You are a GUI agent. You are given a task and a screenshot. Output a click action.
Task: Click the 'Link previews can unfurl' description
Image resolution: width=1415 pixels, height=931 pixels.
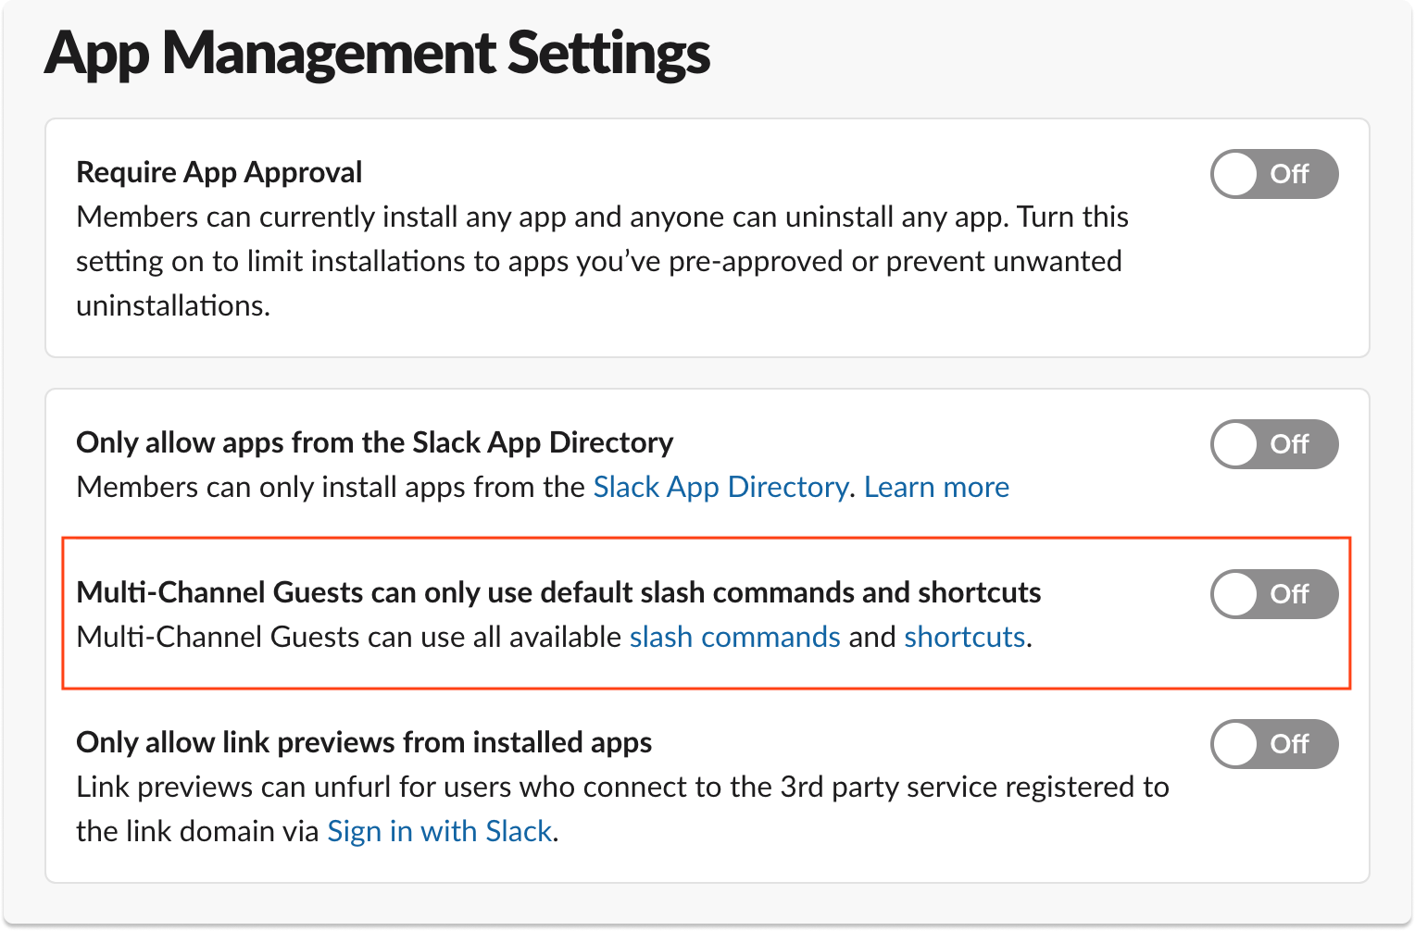point(622,787)
